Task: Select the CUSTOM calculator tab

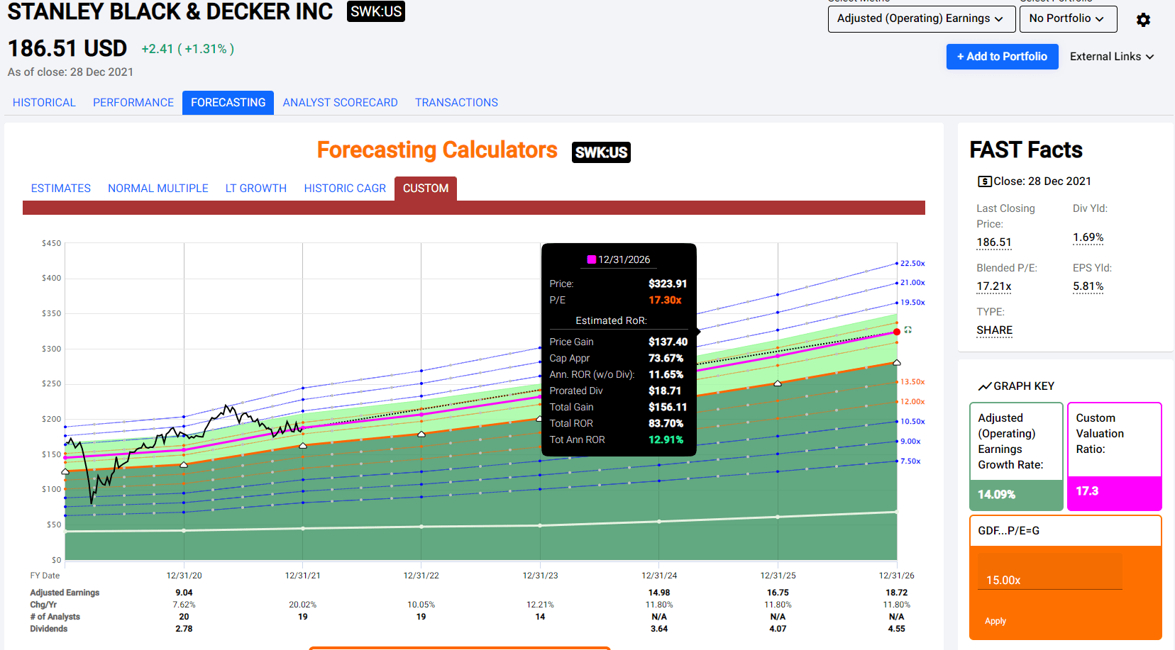Action: pyautogui.click(x=426, y=189)
